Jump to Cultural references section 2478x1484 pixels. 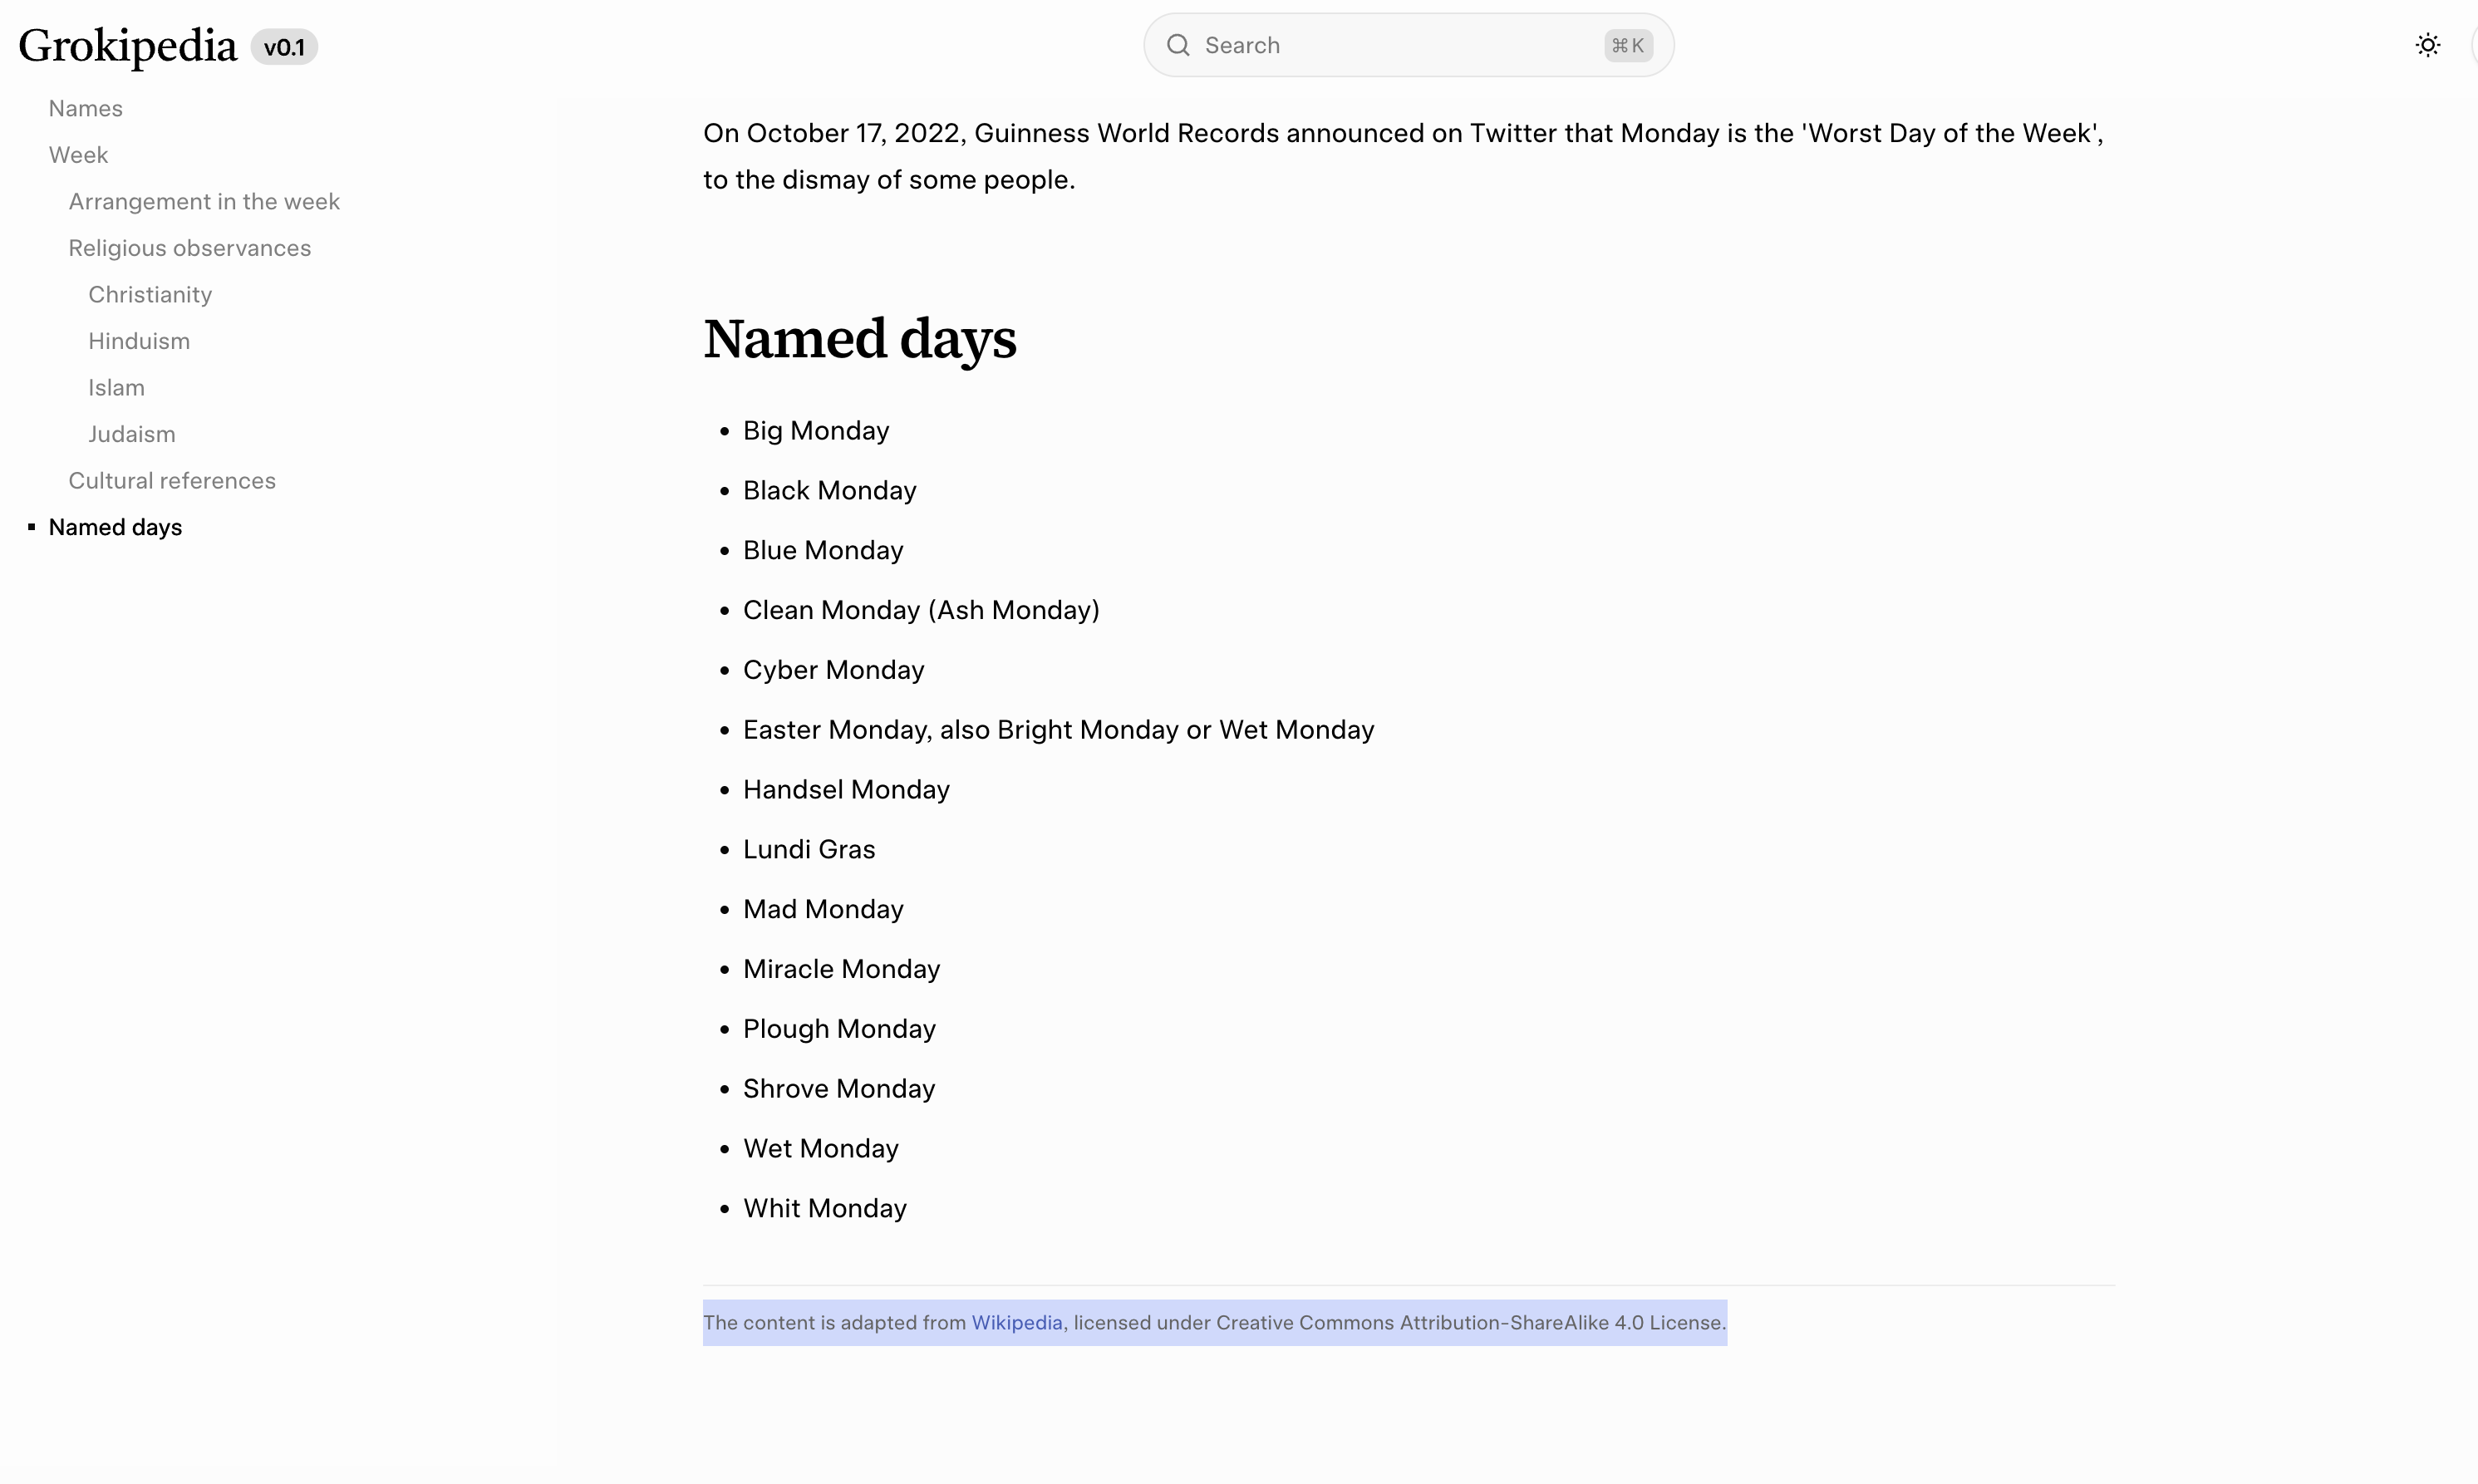click(172, 480)
